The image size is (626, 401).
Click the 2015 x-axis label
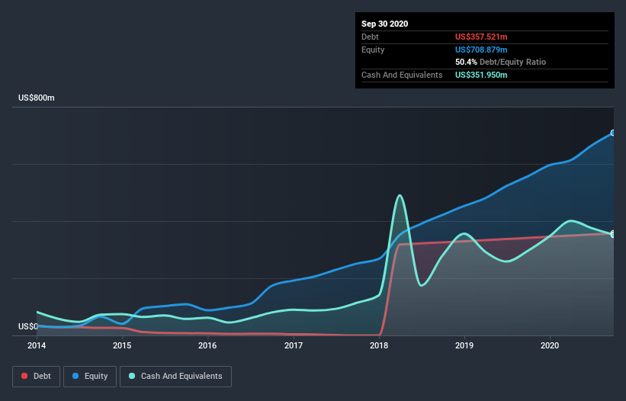tap(122, 345)
